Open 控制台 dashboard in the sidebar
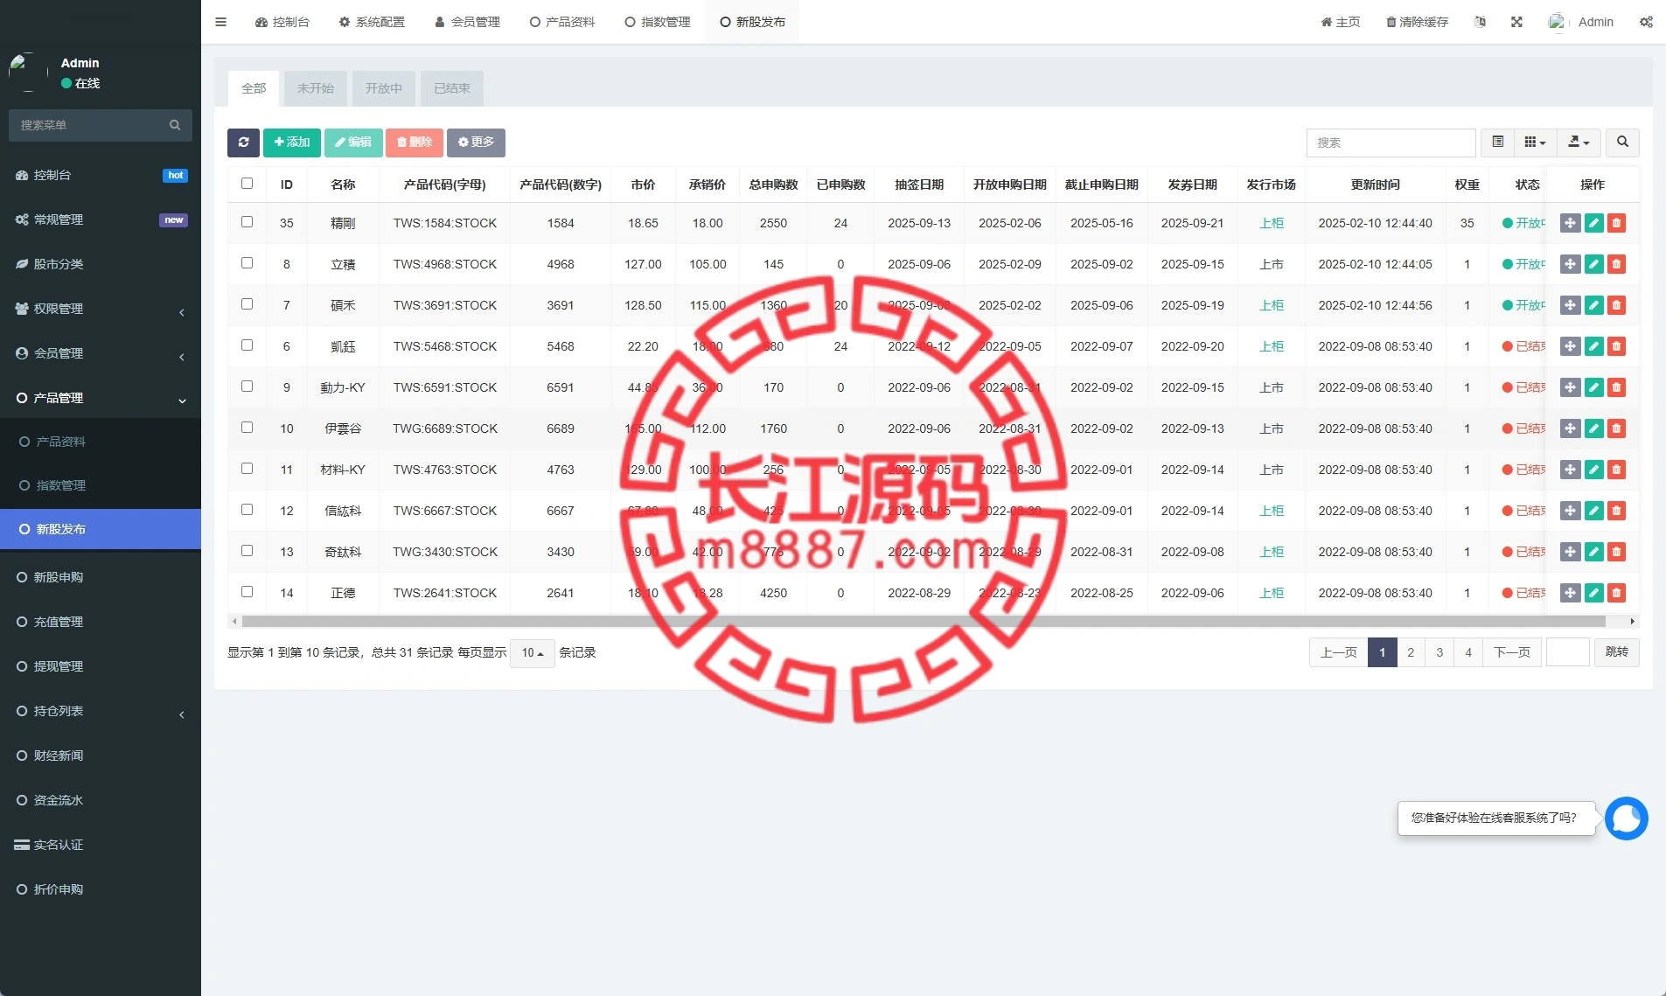 coord(101,175)
